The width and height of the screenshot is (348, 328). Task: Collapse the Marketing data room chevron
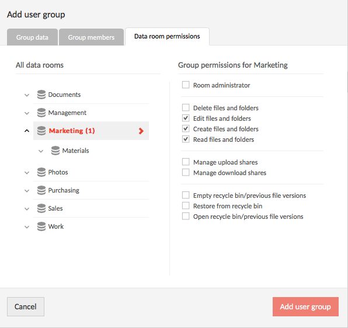pyautogui.click(x=27, y=131)
